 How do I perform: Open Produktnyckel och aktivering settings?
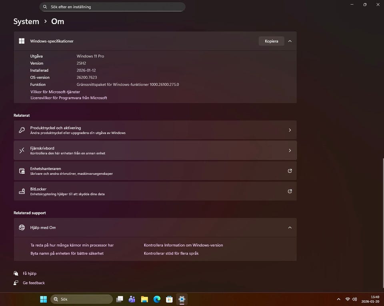point(155,130)
